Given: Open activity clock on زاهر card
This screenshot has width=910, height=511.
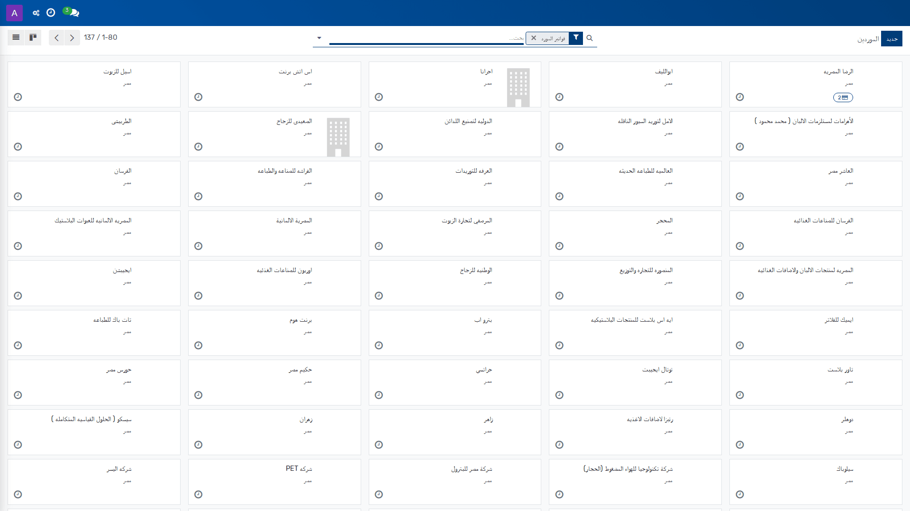Looking at the screenshot, I should [x=379, y=445].
